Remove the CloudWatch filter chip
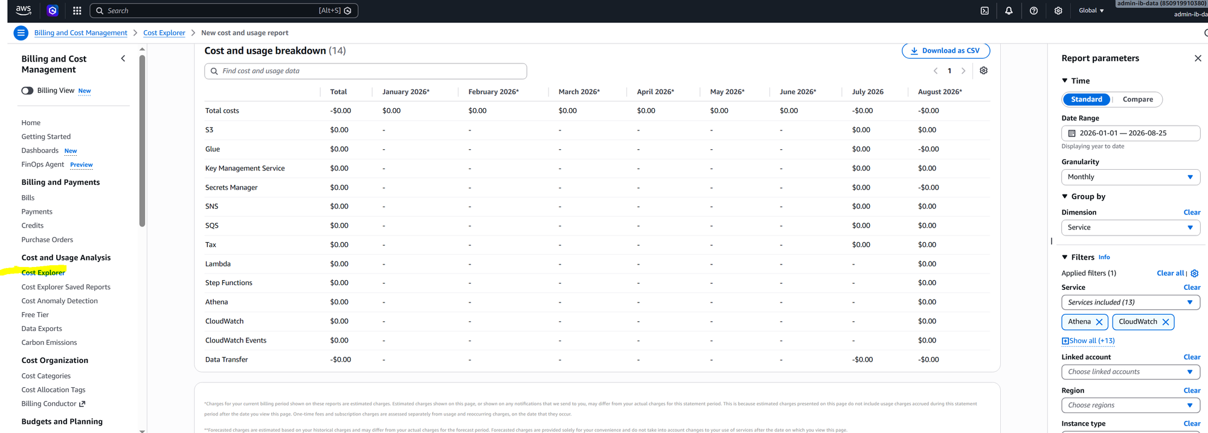 tap(1166, 322)
